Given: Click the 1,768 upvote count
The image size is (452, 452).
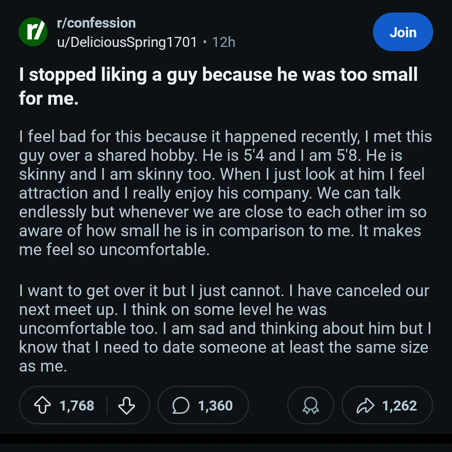Looking at the screenshot, I should pyautogui.click(x=77, y=406).
